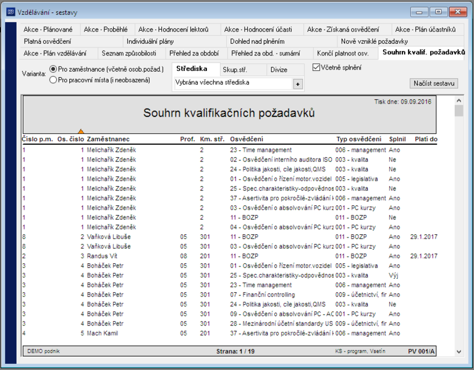Close the Vzdělávání - sestavy window

(458, 12)
